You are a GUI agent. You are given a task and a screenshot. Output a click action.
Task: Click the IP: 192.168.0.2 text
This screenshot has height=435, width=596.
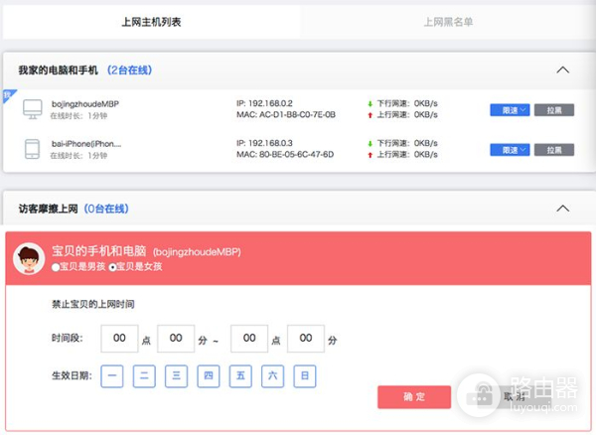coord(264,103)
